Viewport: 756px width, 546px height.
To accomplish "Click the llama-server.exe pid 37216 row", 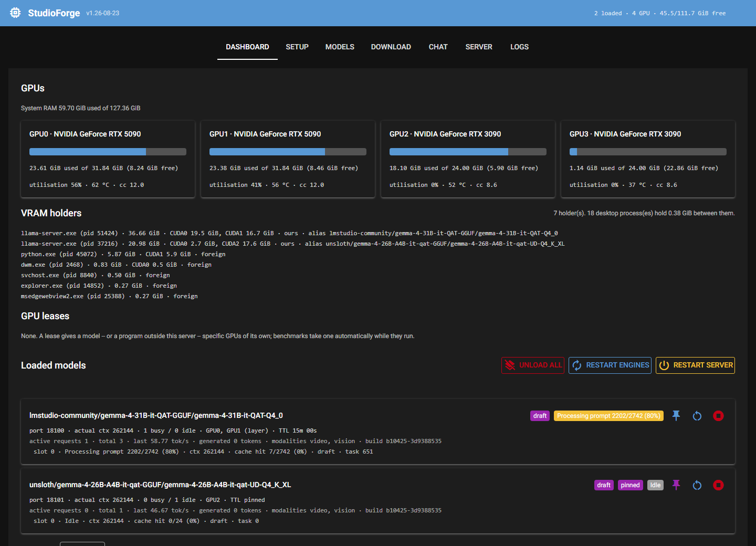I will [x=293, y=244].
